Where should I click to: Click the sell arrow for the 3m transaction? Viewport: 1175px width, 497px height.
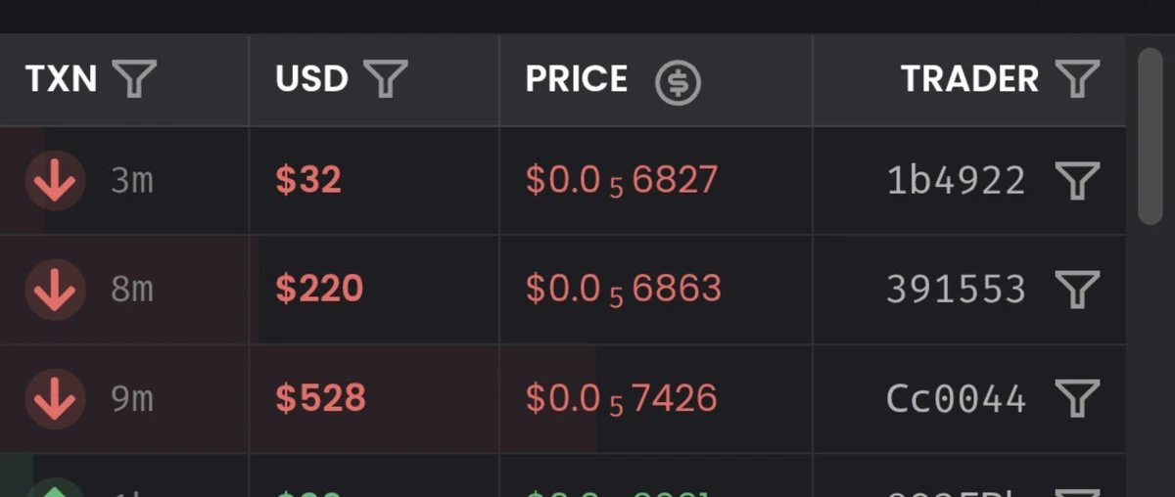click(55, 181)
